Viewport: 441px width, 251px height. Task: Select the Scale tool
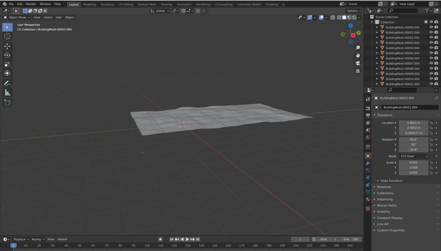[7, 64]
